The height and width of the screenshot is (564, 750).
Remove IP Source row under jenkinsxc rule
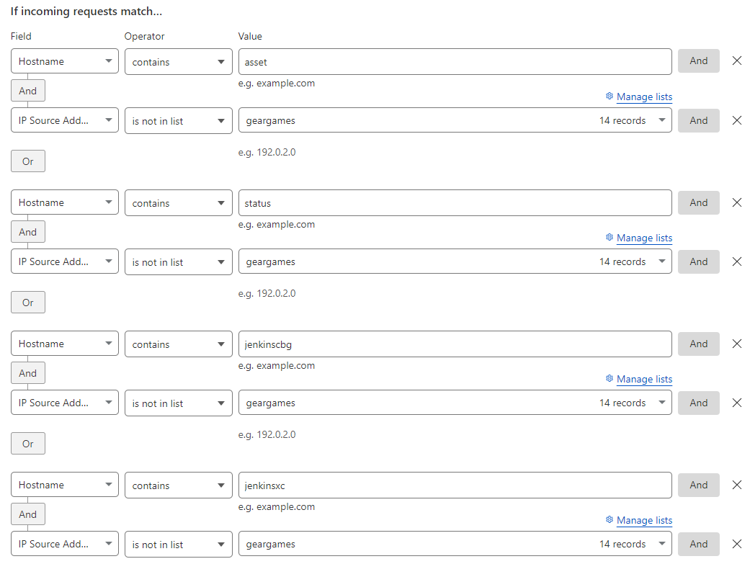coord(736,544)
